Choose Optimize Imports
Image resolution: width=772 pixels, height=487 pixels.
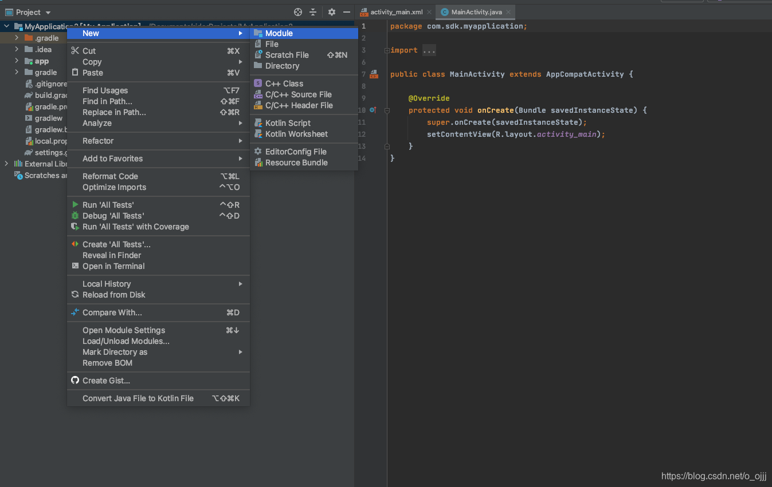[x=158, y=187]
